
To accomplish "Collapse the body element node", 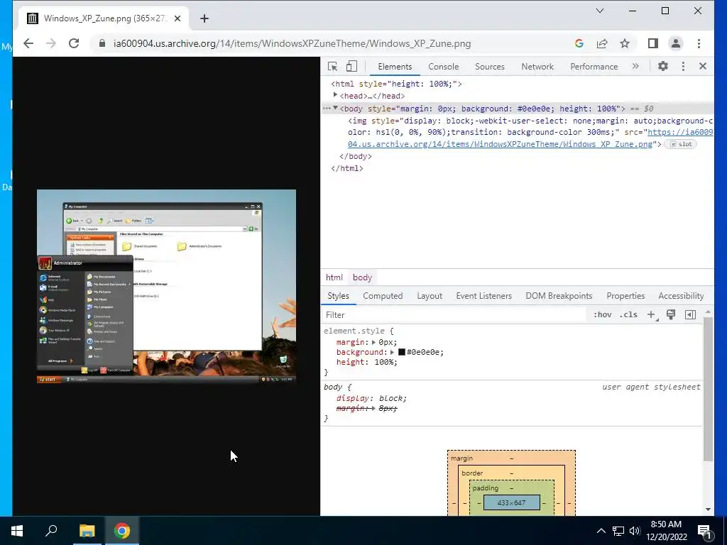I will 335,108.
